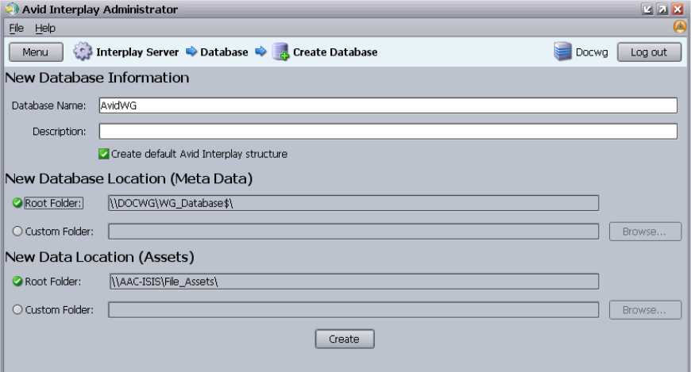Click the Docwg database stack icon
691x372 pixels.
pos(562,52)
